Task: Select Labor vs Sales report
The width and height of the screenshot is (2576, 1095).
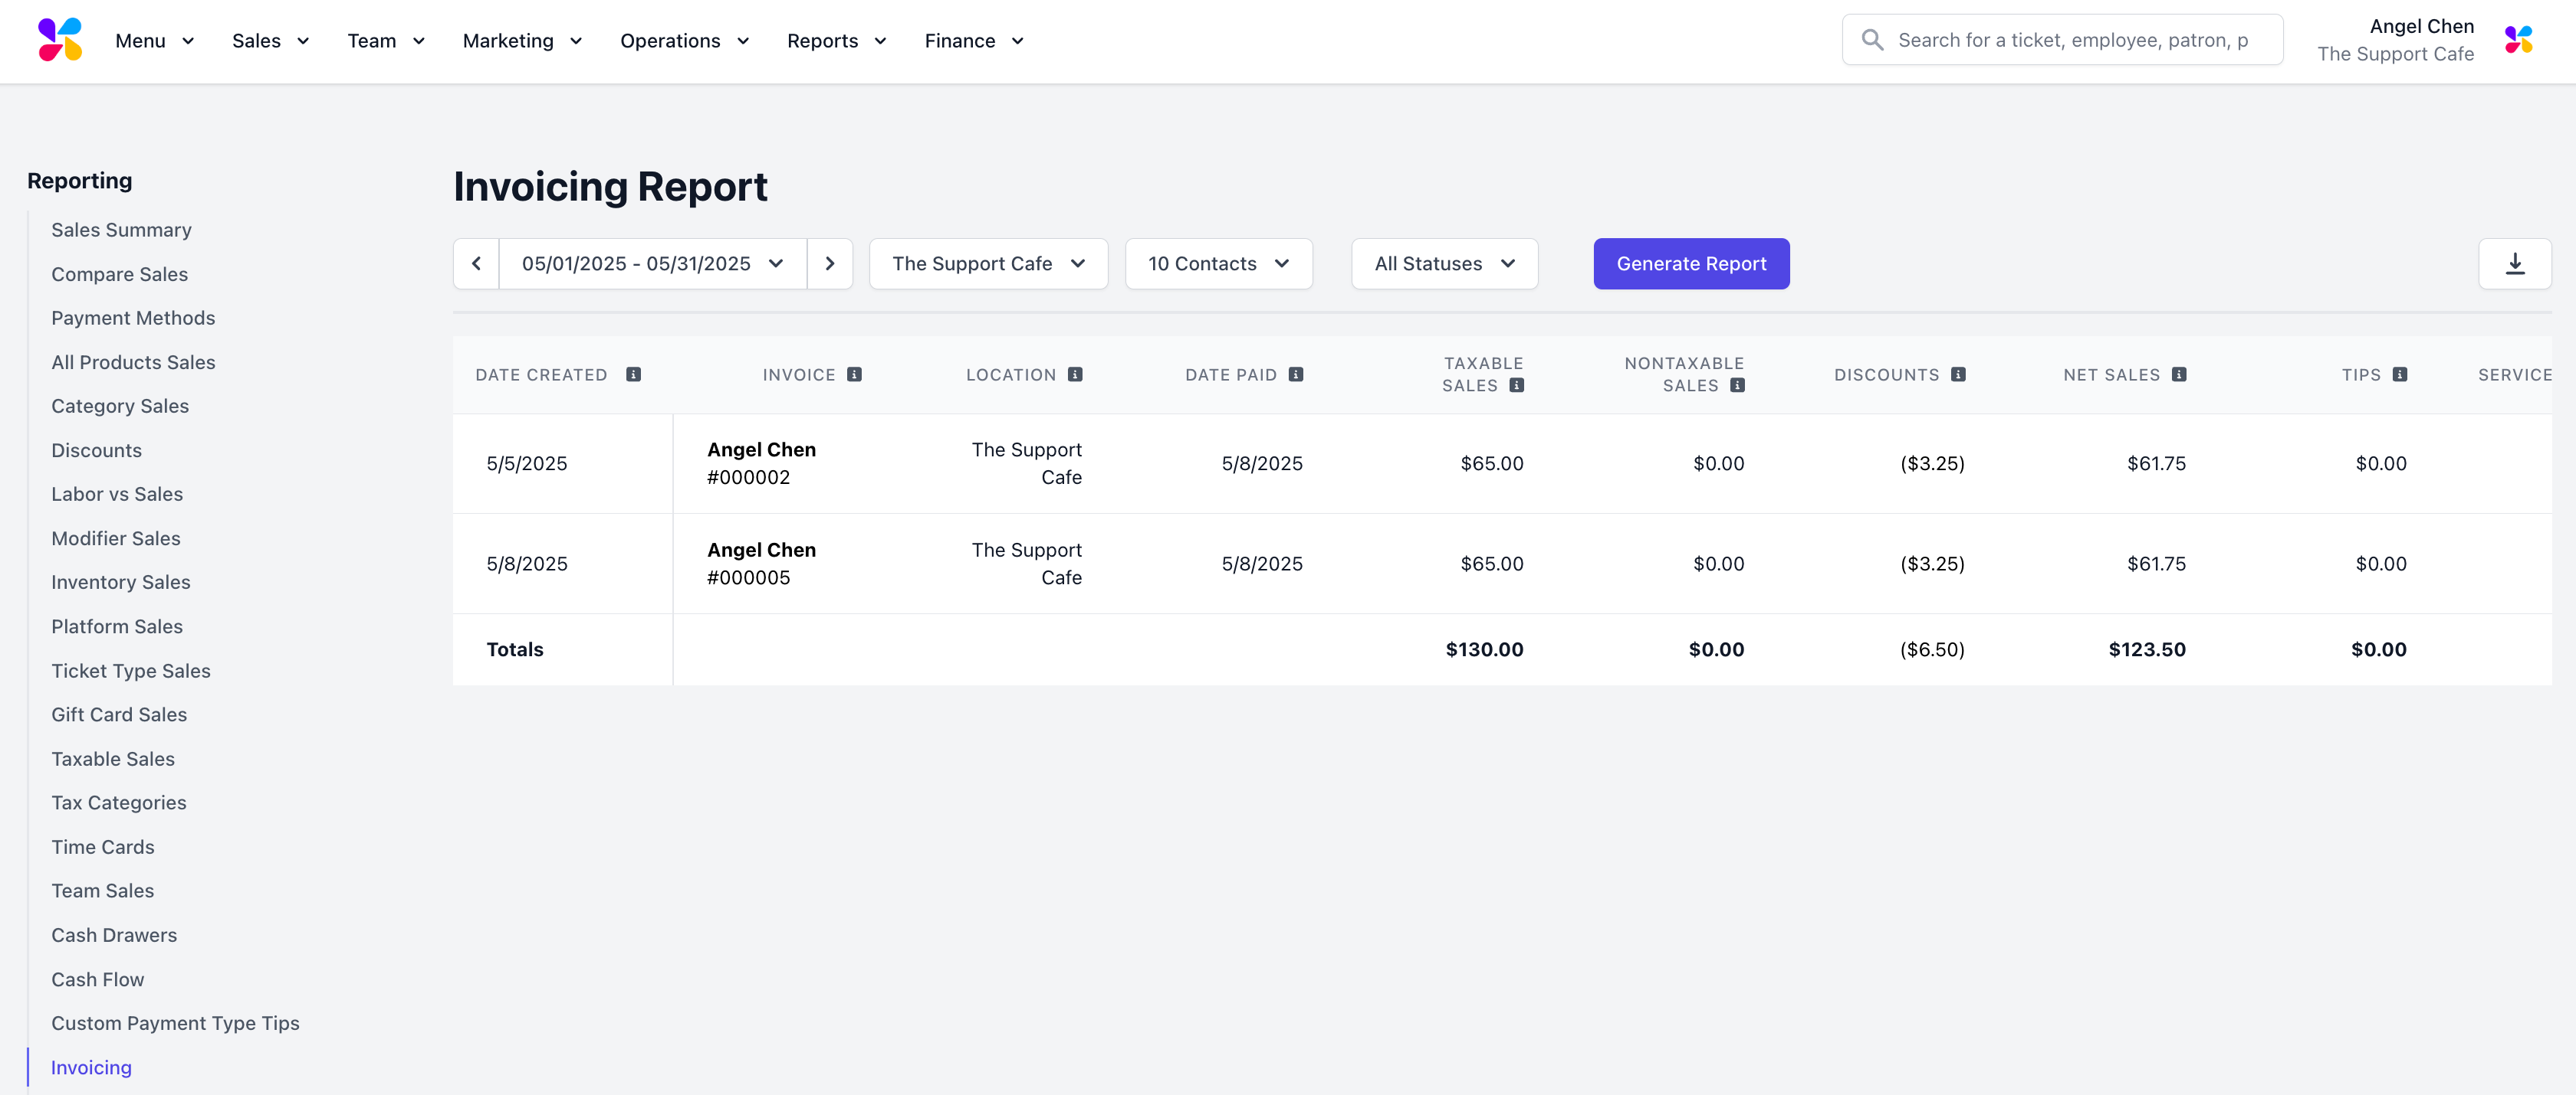Action: click(117, 495)
